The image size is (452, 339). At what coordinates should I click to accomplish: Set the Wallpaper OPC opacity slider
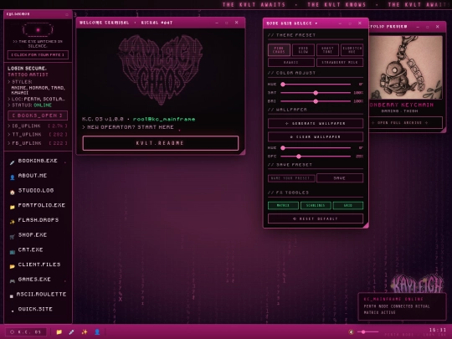coord(316,157)
